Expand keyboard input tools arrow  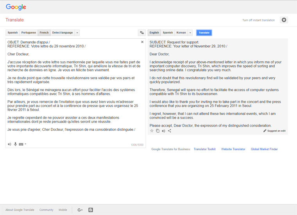point(25,144)
